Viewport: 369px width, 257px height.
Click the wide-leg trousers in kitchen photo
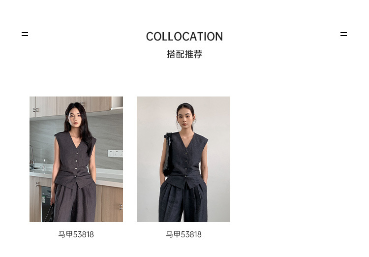coord(75,202)
